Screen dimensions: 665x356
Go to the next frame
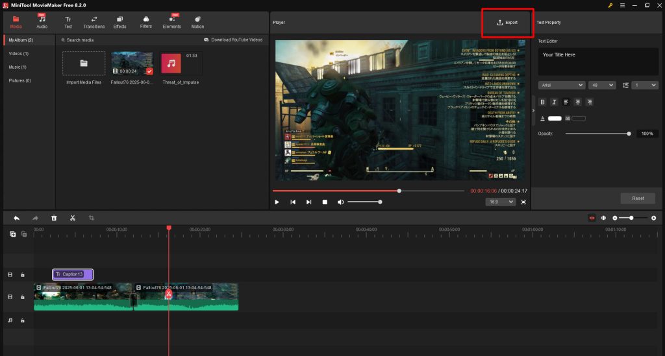(308, 202)
